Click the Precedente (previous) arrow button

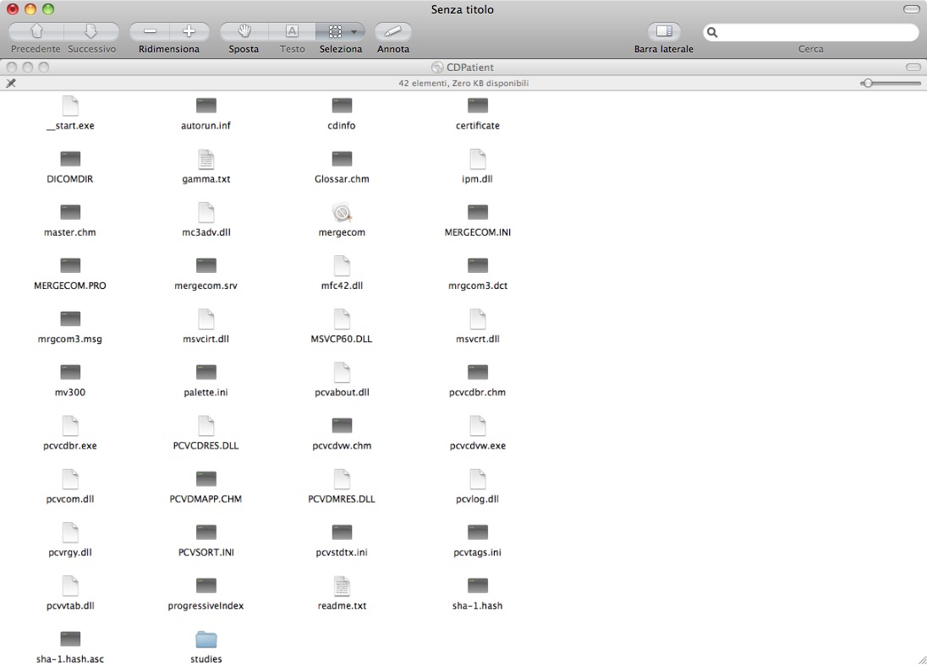click(36, 31)
